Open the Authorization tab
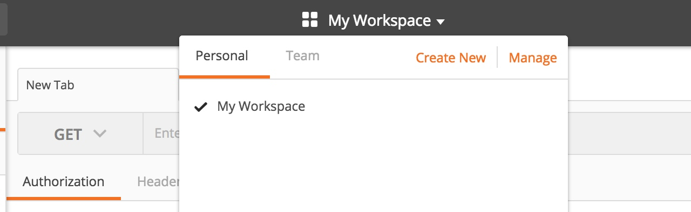The width and height of the screenshot is (691, 212). pyautogui.click(x=63, y=182)
